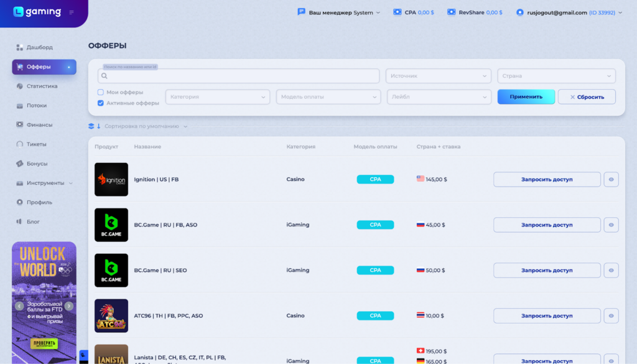Screen dimensions: 637x364
Task: Focus the offer search input field
Action: (x=238, y=76)
